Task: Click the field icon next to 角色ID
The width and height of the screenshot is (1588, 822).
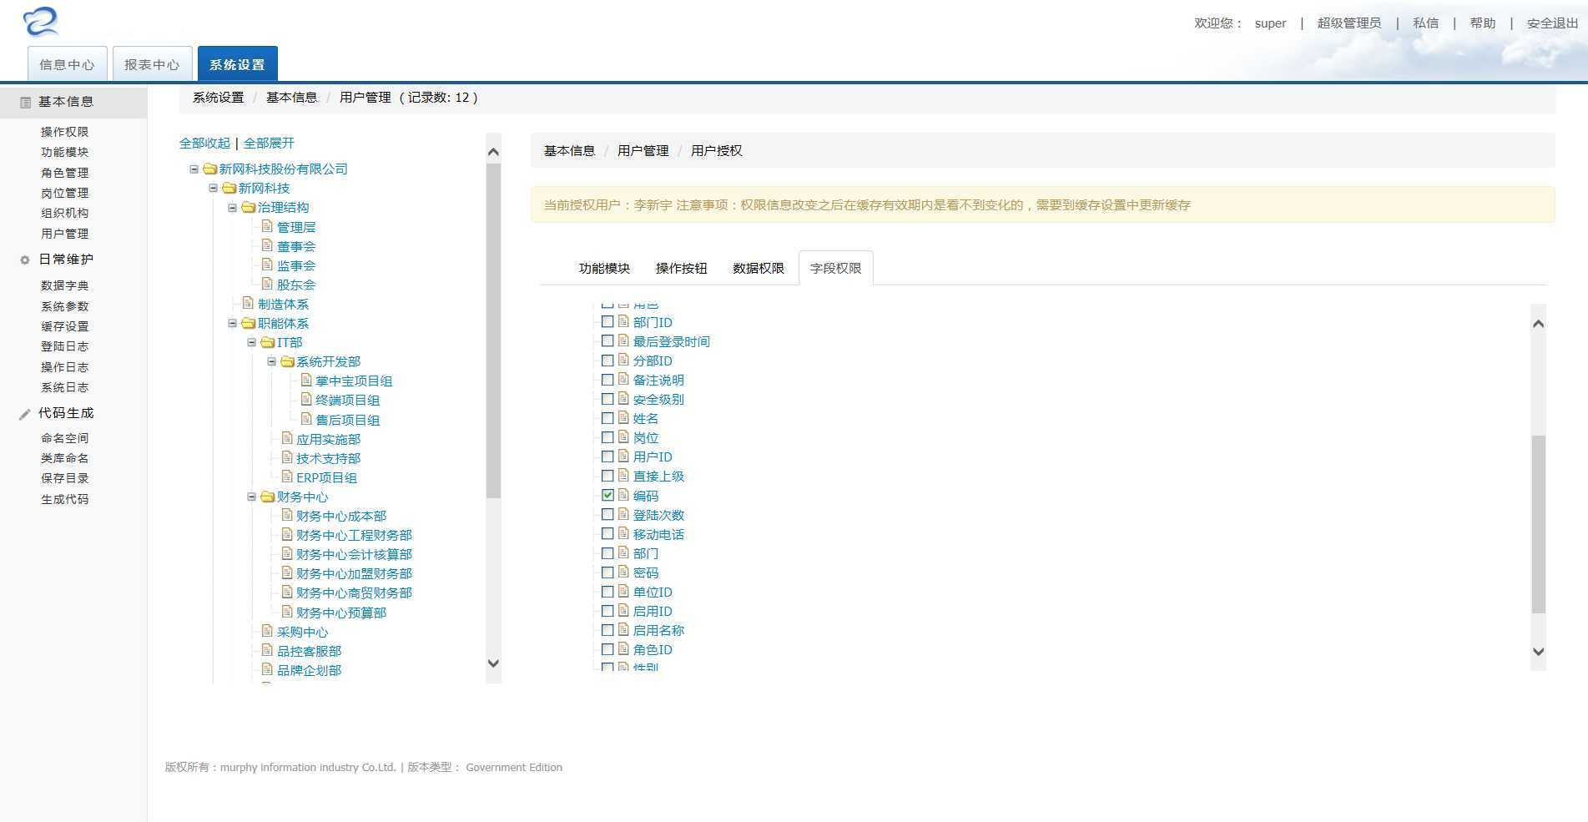Action: tap(623, 648)
